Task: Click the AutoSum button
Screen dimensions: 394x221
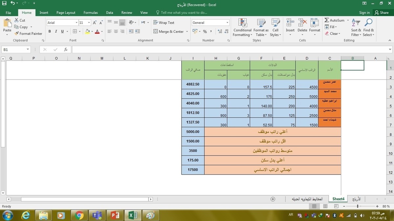Action: point(335,20)
